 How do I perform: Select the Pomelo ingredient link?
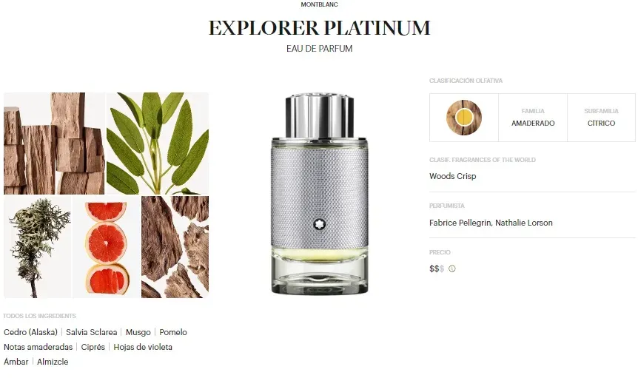click(x=173, y=332)
